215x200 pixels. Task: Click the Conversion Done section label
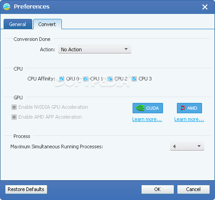(x=32, y=39)
